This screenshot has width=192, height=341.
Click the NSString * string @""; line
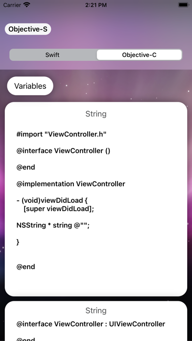point(53,225)
